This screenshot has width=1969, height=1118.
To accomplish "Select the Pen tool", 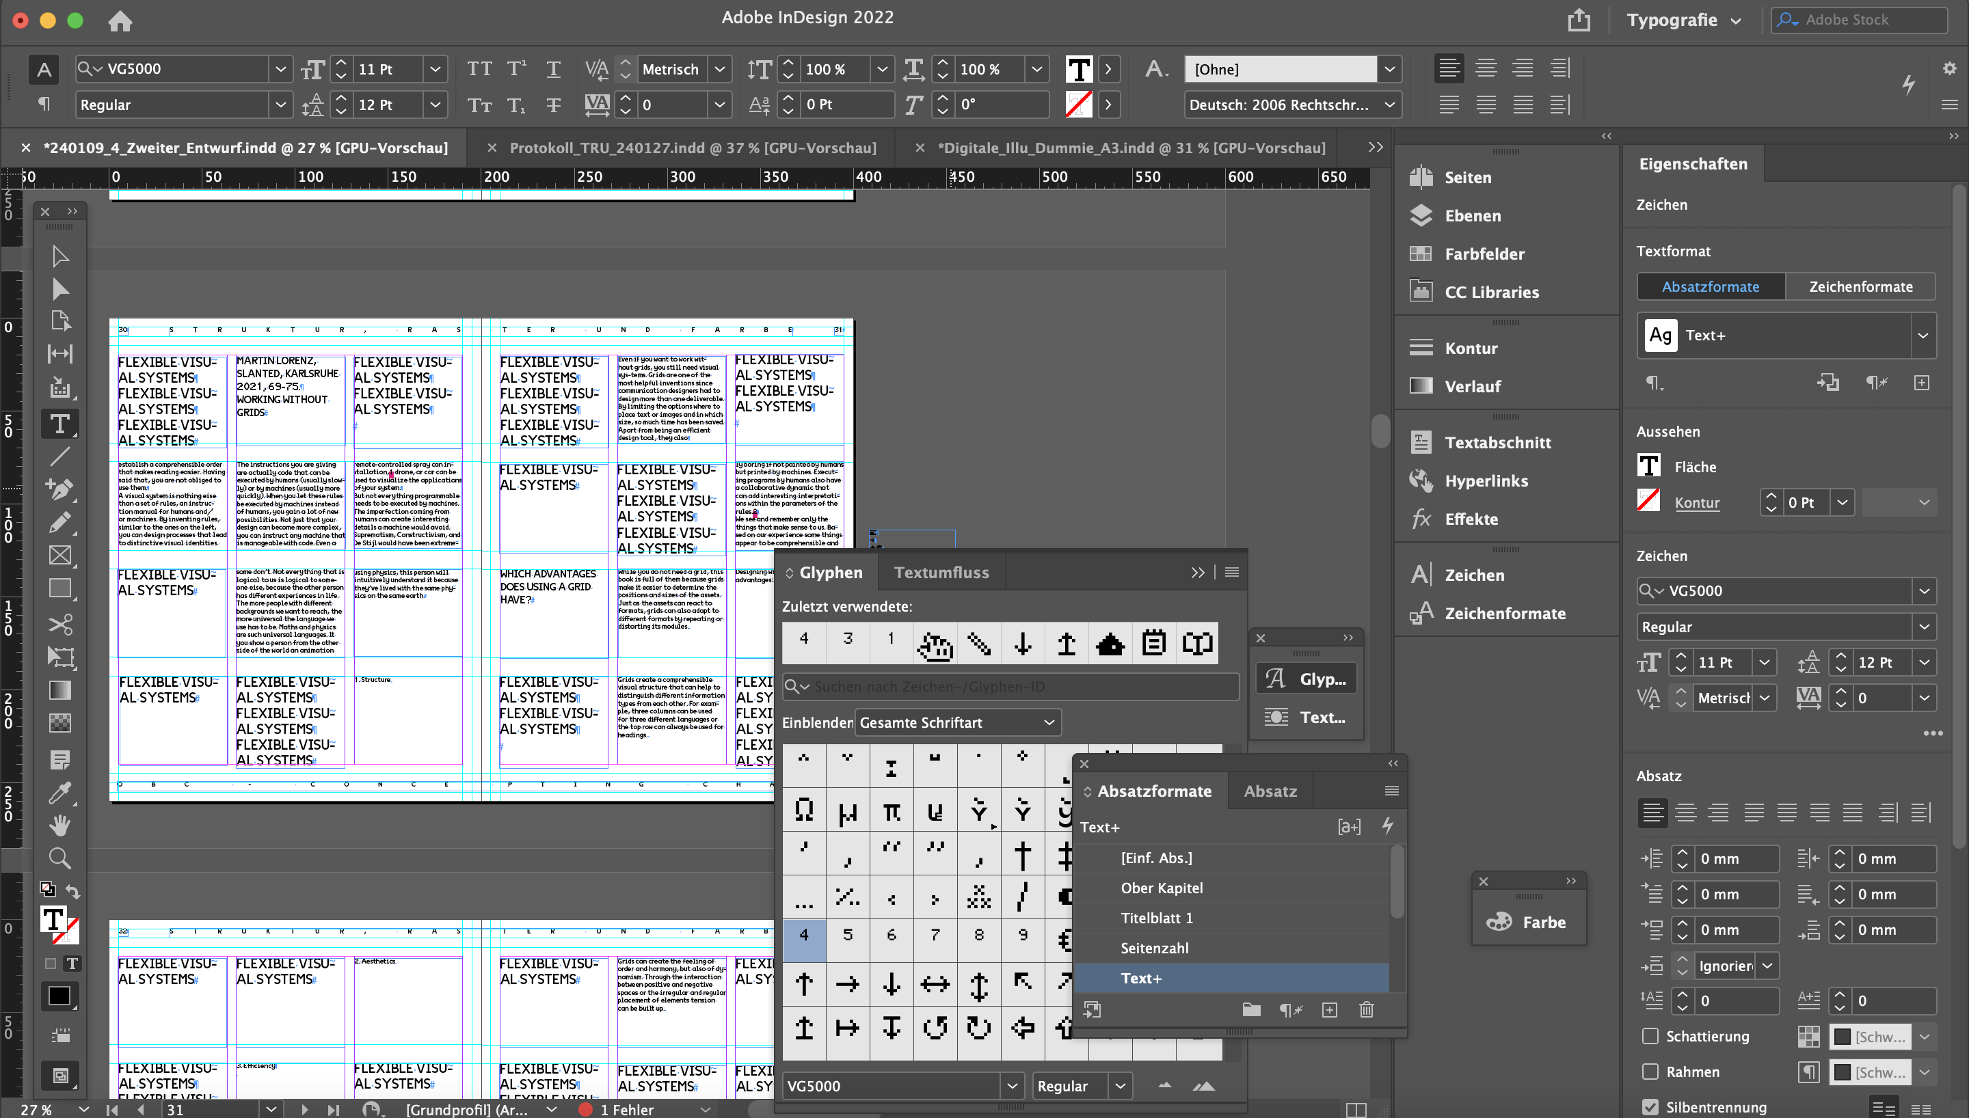I will (x=60, y=489).
